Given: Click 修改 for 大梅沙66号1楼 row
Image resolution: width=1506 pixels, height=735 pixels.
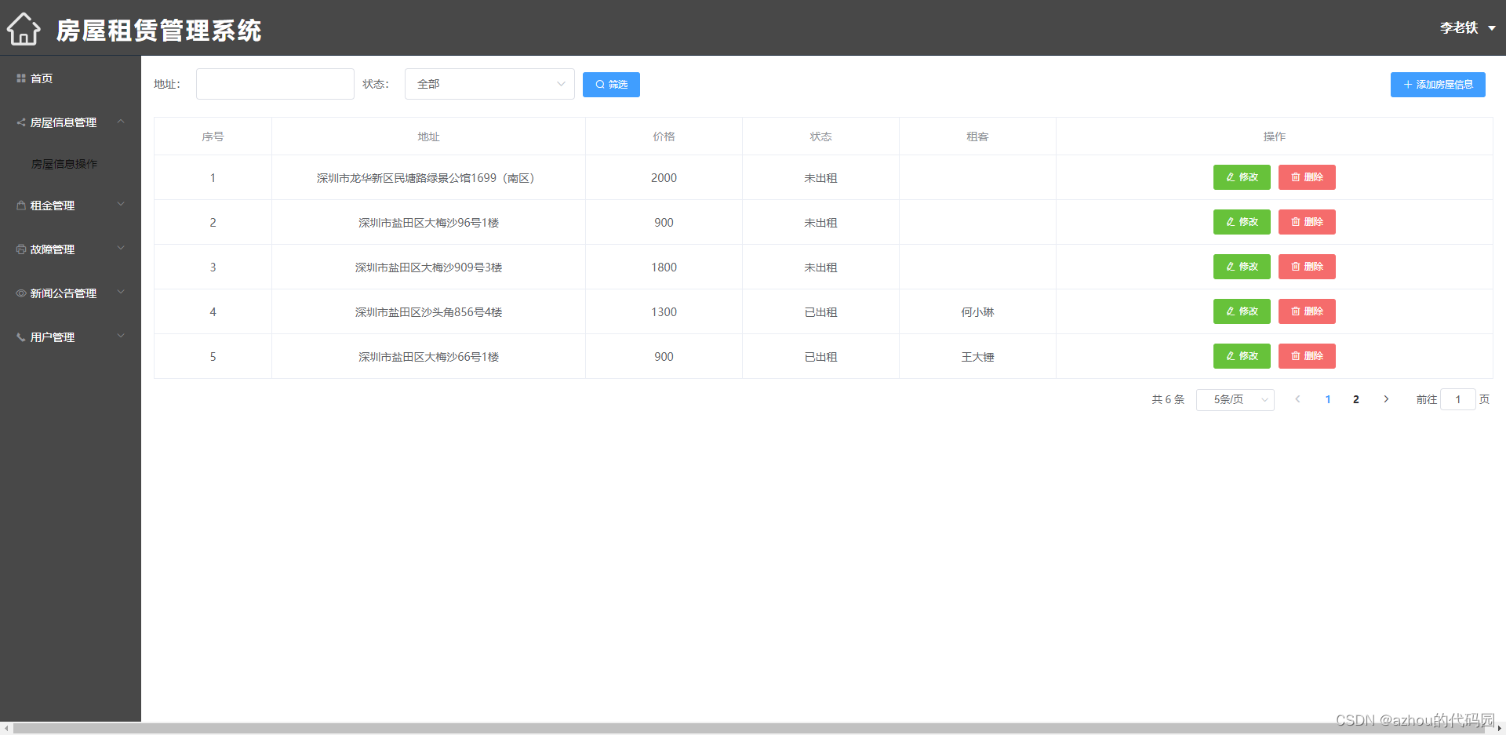Looking at the screenshot, I should pos(1242,356).
